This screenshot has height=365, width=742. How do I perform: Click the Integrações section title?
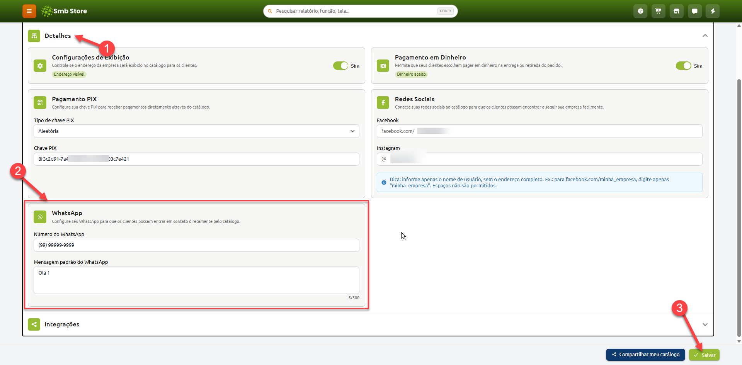point(62,324)
